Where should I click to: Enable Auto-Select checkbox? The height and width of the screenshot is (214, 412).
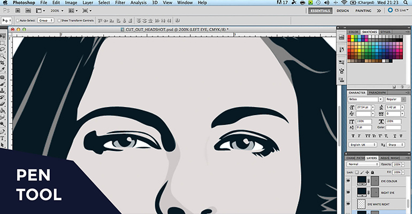18,20
